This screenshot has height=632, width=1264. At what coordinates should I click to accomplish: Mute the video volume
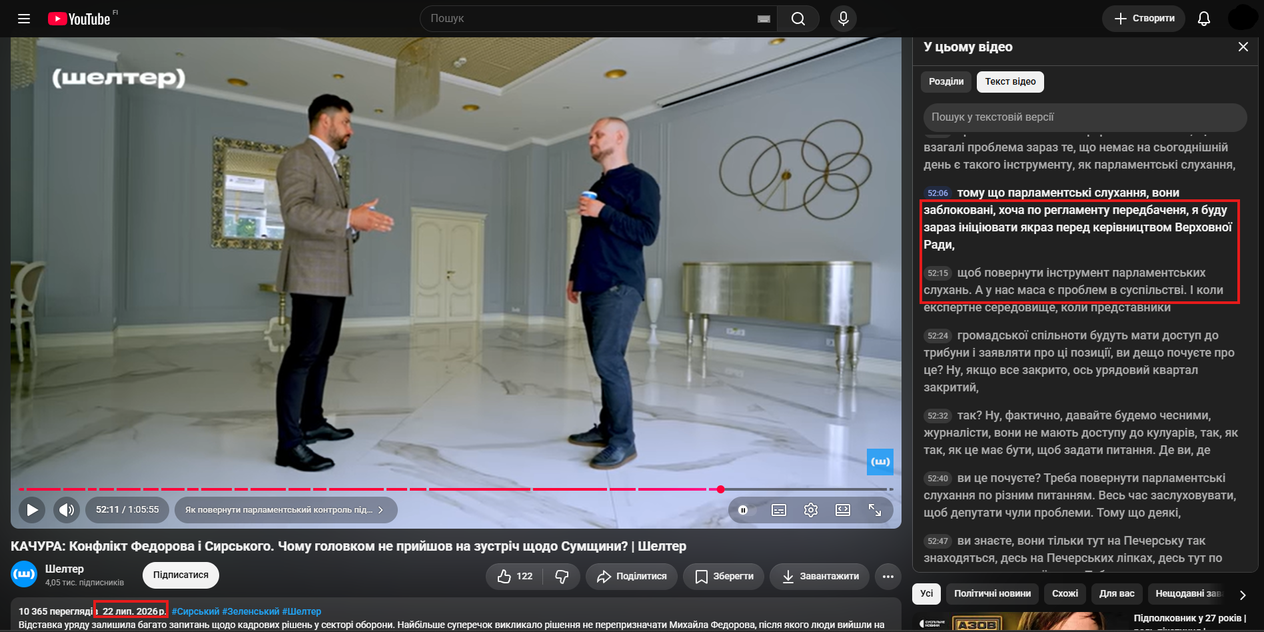coord(67,510)
